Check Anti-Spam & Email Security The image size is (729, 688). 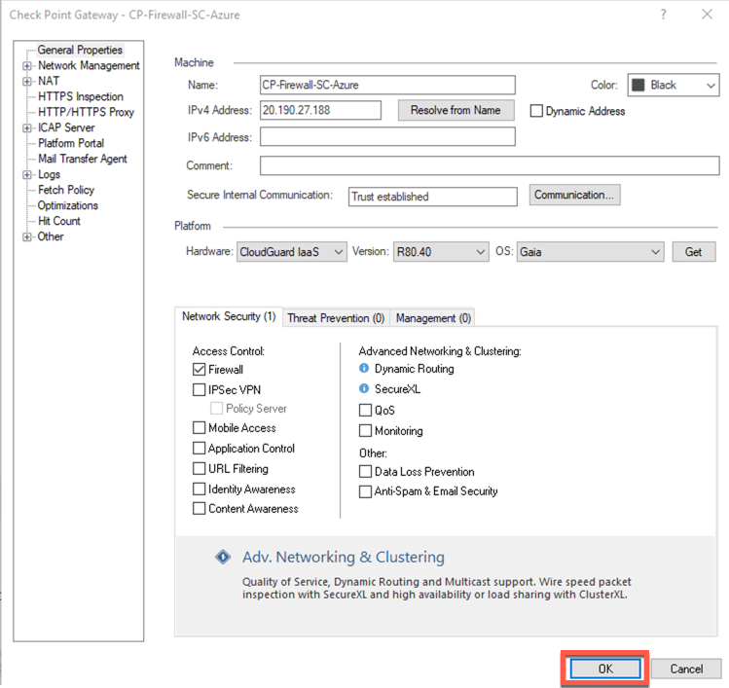coord(365,491)
